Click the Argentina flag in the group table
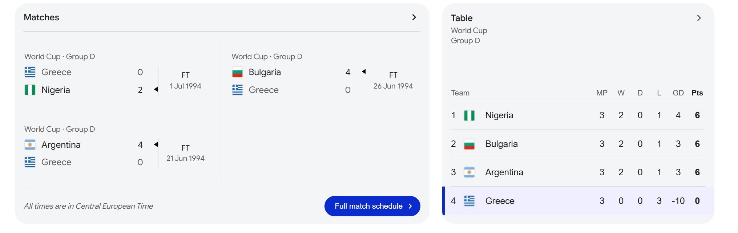Viewport: 738px width, 233px height. [469, 172]
